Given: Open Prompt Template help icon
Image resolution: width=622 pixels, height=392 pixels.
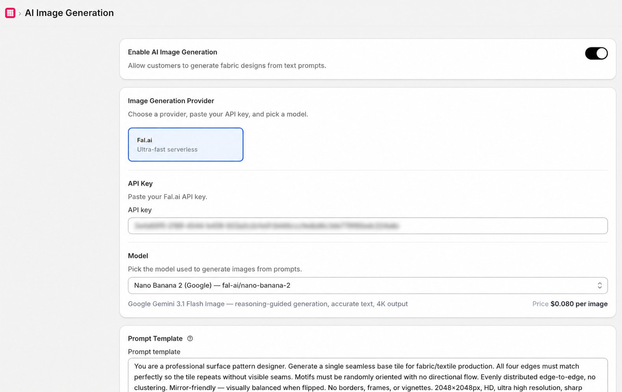Looking at the screenshot, I should [x=190, y=338].
